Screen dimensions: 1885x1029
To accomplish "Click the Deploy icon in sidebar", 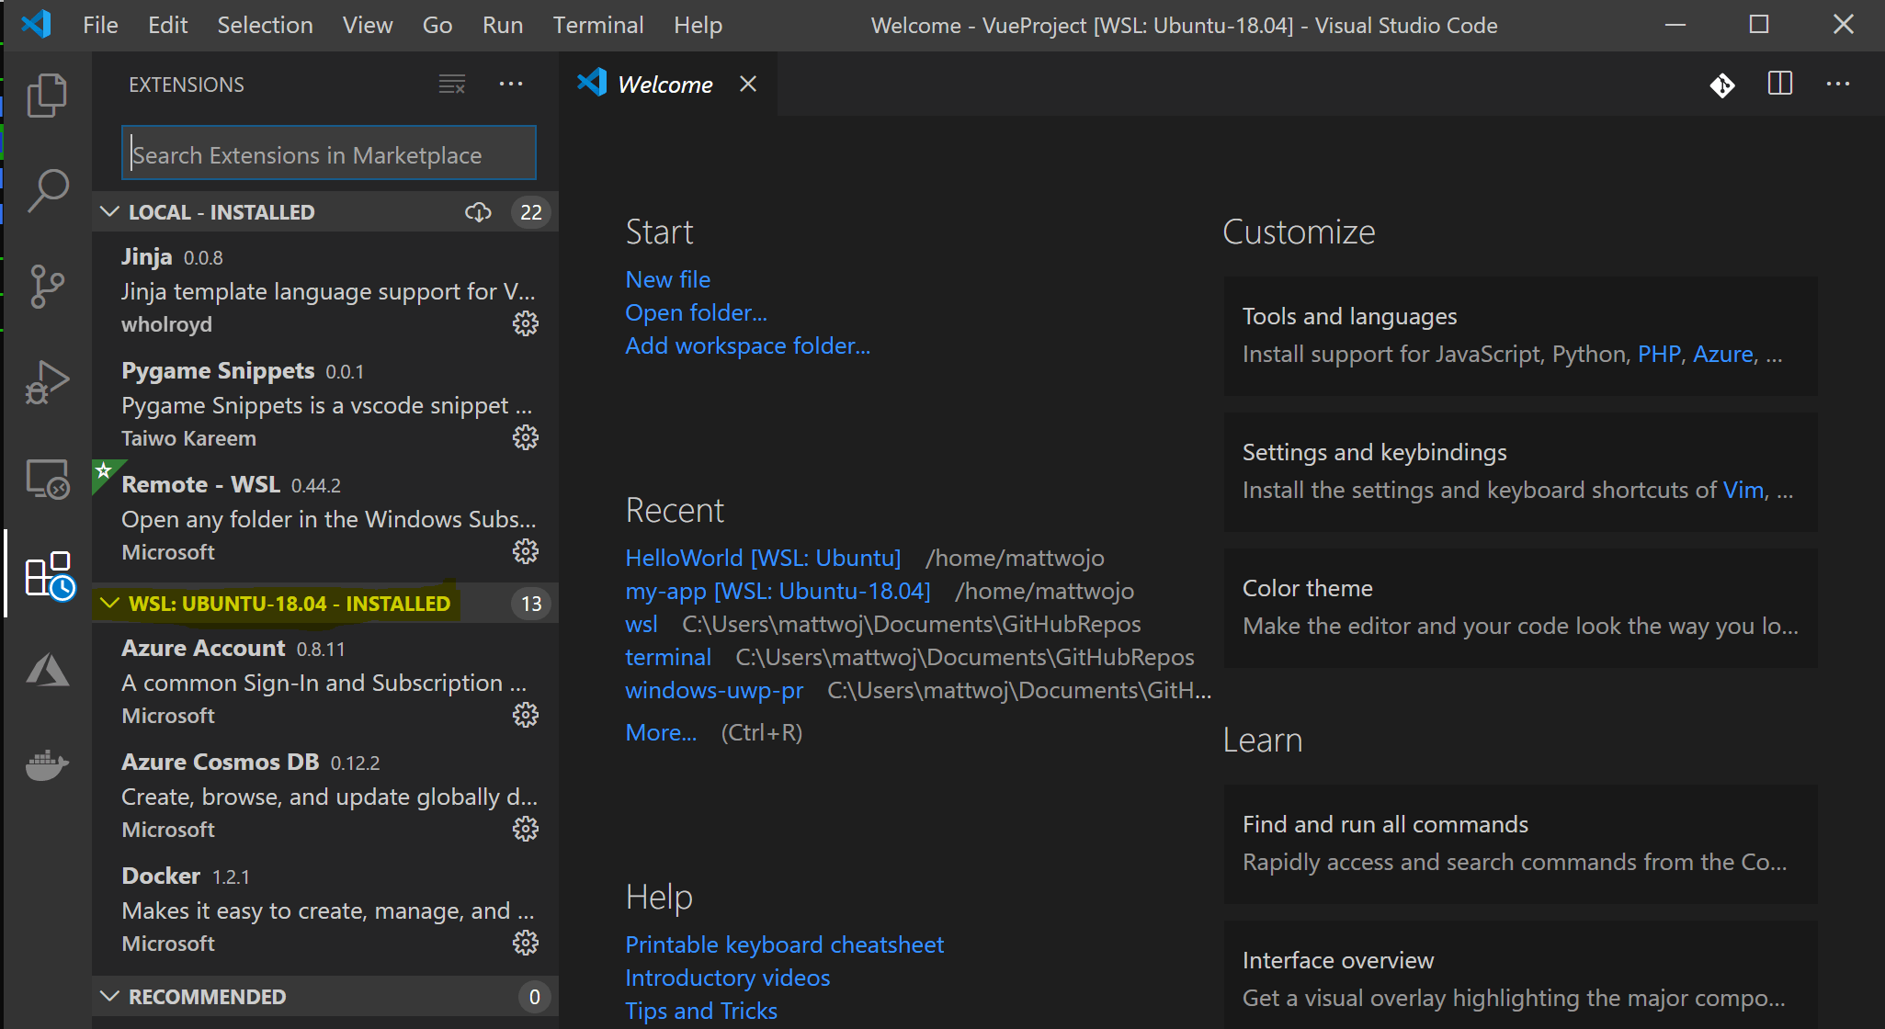I will (46, 672).
